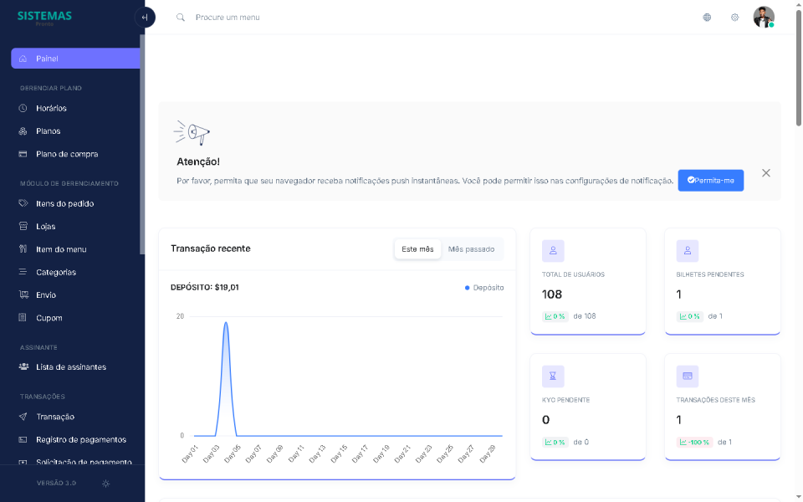Click the settings gear in top bar
803x502 pixels.
tap(734, 17)
